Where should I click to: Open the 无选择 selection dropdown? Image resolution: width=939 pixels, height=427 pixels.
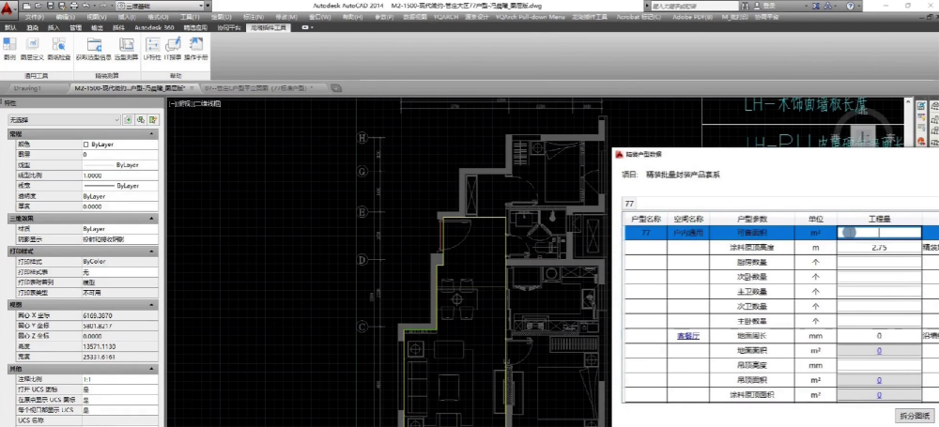pyautogui.click(x=62, y=120)
